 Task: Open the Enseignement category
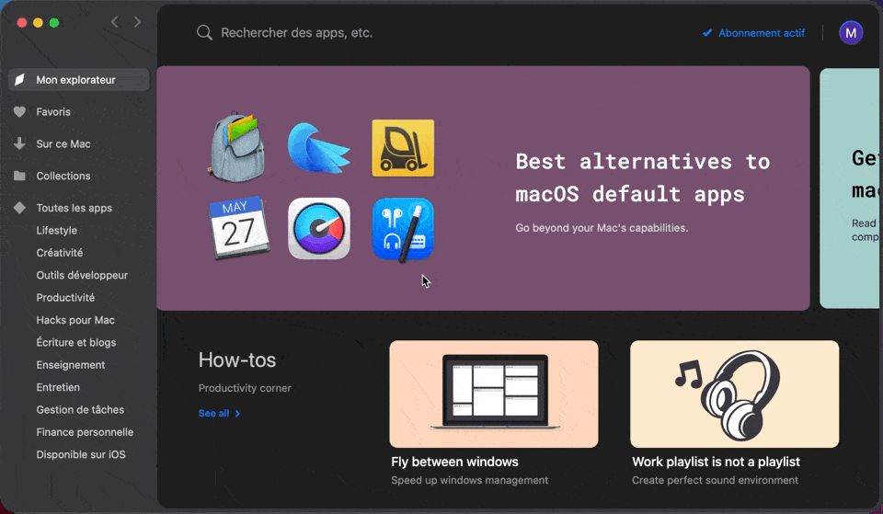[71, 365]
